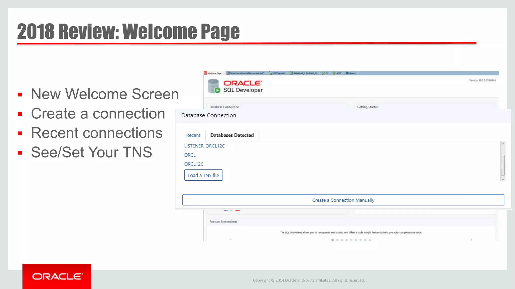Image resolution: width=515 pixels, height=289 pixels.
Task: Select the first carousel dot indicator
Action: (x=332, y=240)
